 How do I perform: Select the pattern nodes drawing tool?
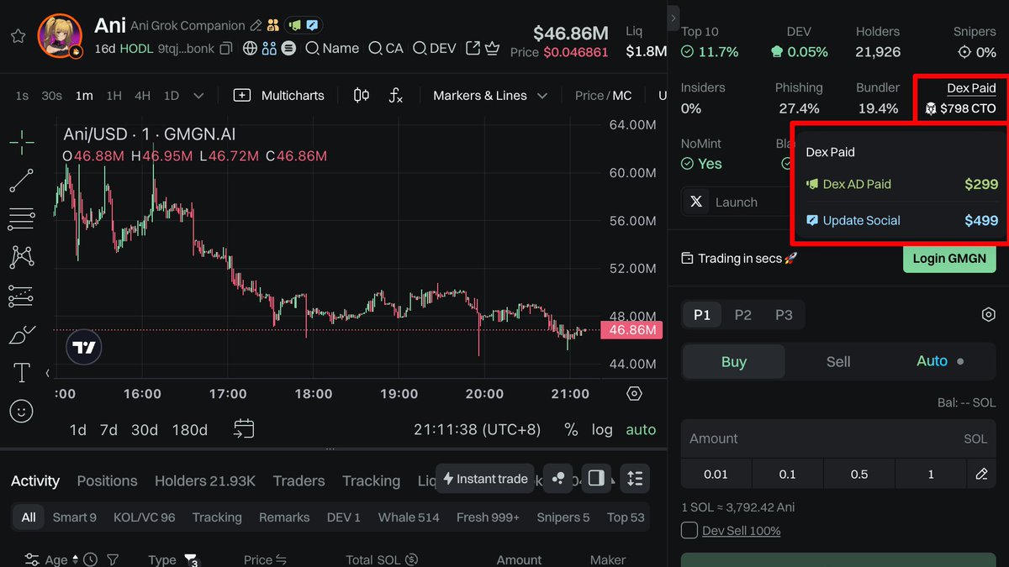point(22,257)
